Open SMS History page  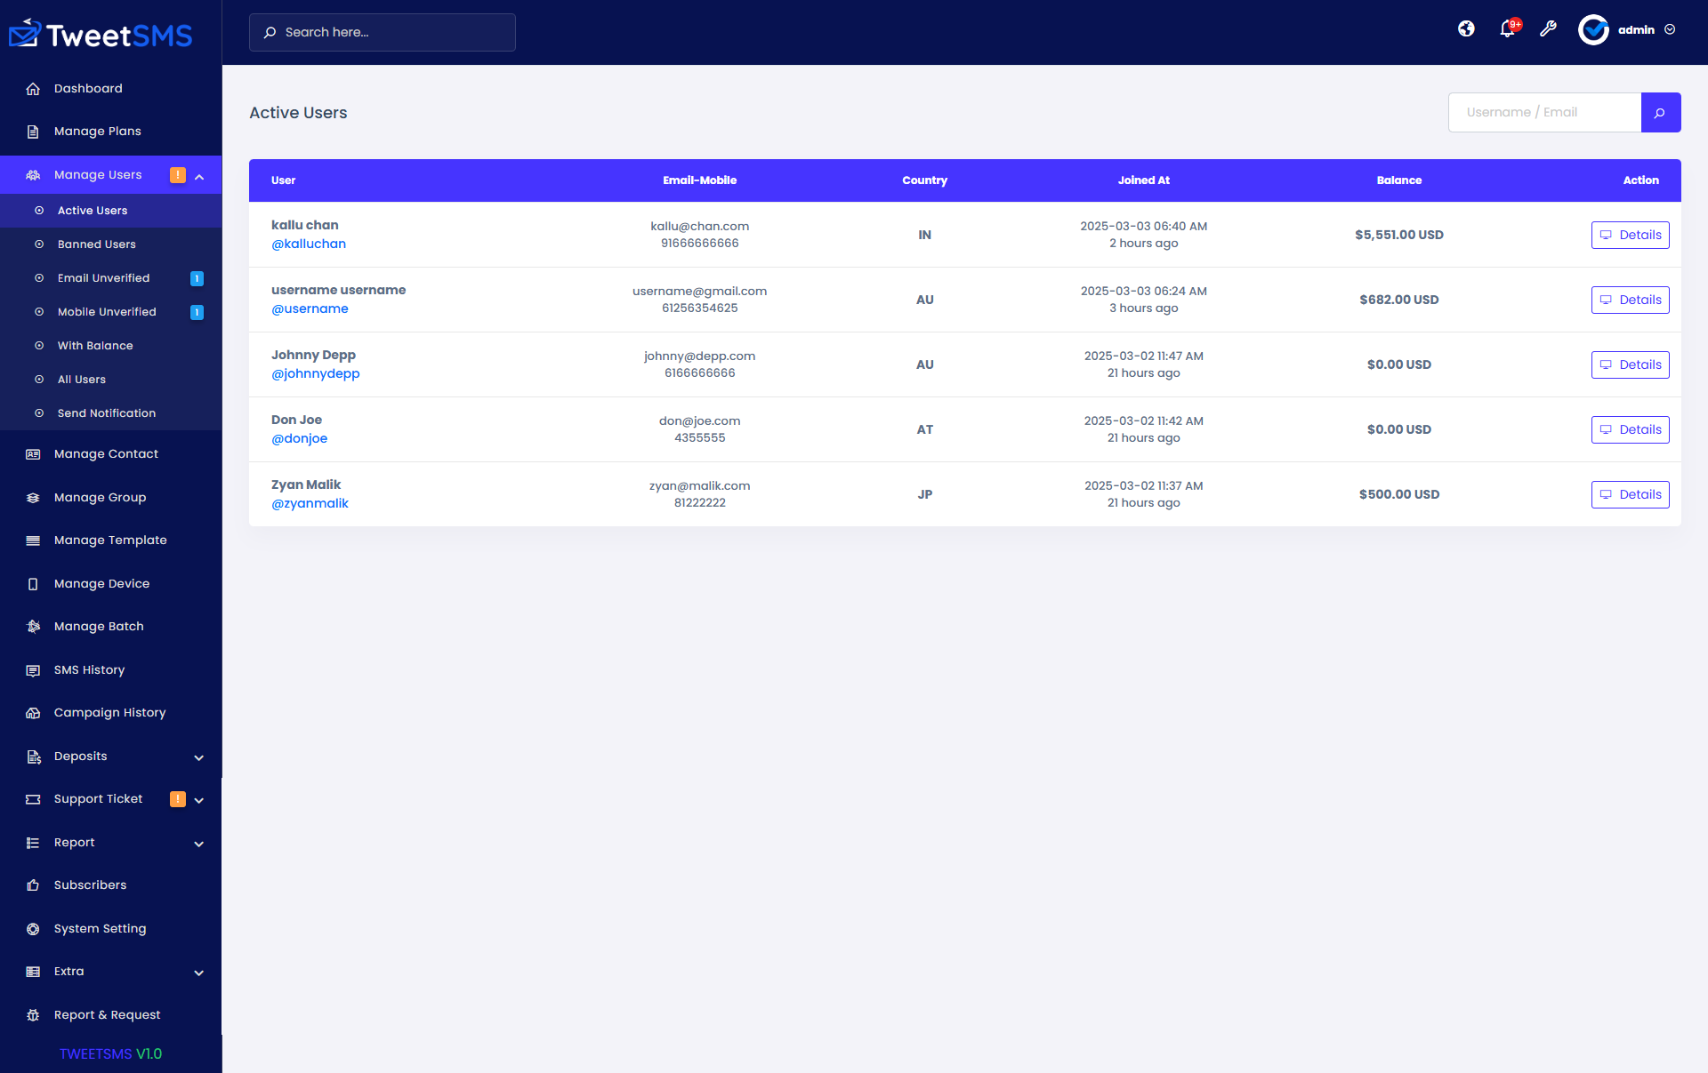tap(89, 670)
